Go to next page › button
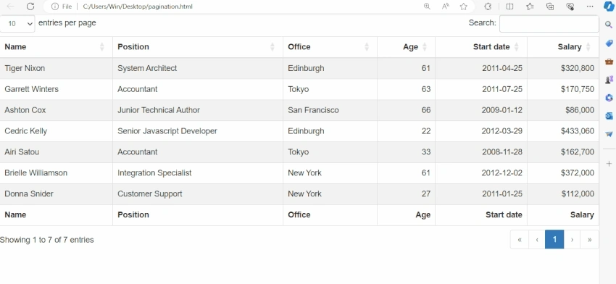 (x=572, y=240)
